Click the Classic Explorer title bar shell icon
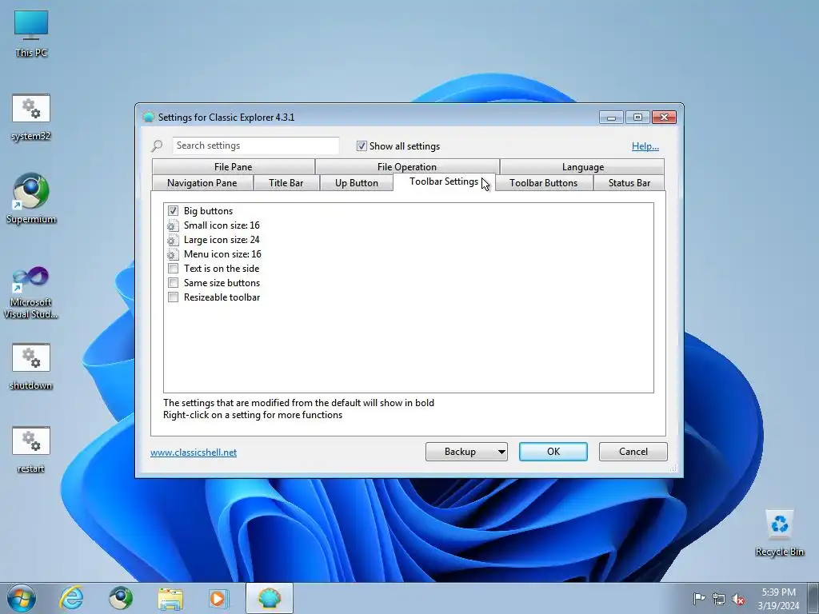819x614 pixels. coord(148,117)
